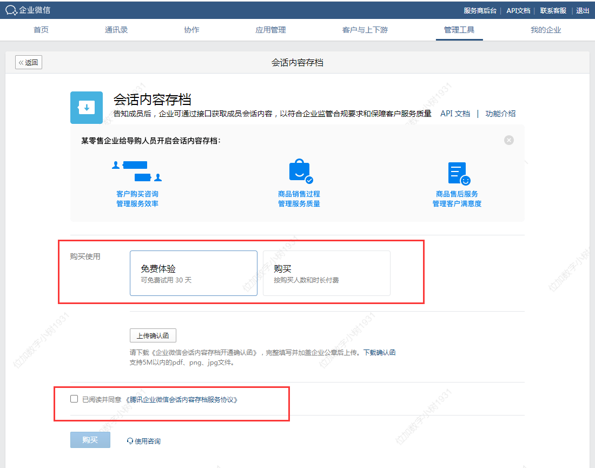The width and height of the screenshot is (595, 468).
Task: Open the 首页 tab
Action: (x=41, y=30)
